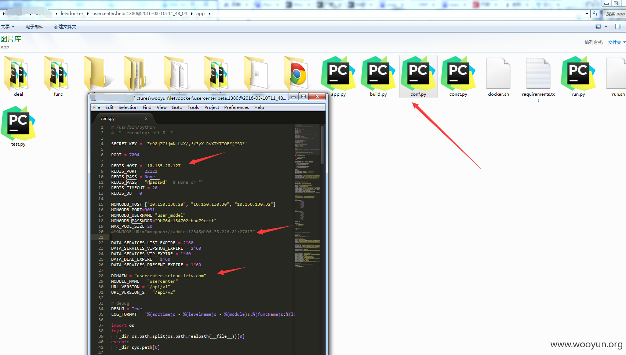Toggle the preview pane button
The height and width of the screenshot is (355, 626).
click(618, 26)
